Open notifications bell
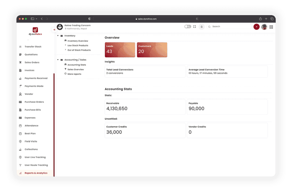291x192 pixels. [202, 27]
